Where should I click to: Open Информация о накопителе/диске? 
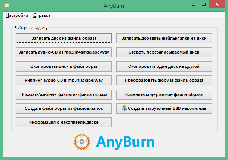64,122
